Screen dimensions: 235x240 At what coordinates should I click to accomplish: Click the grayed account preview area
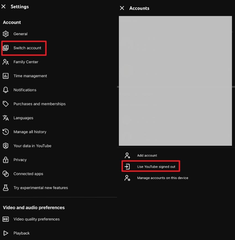coord(175,80)
